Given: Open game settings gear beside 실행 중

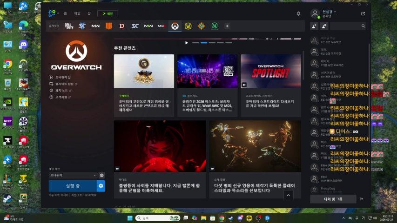Looking at the screenshot, I should [x=101, y=186].
